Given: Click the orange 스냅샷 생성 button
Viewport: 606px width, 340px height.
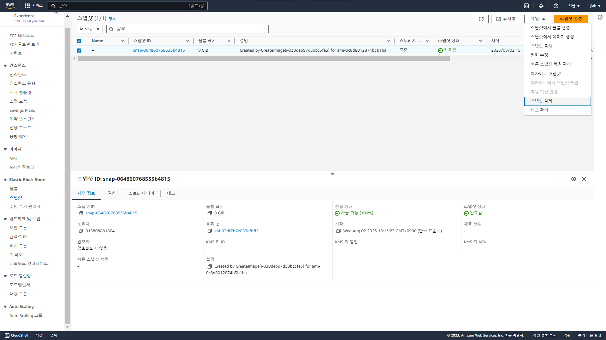Looking at the screenshot, I should (571, 19).
